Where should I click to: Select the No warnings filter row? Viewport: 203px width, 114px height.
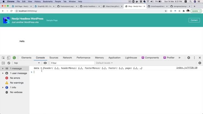pyautogui.click(x=15, y=83)
